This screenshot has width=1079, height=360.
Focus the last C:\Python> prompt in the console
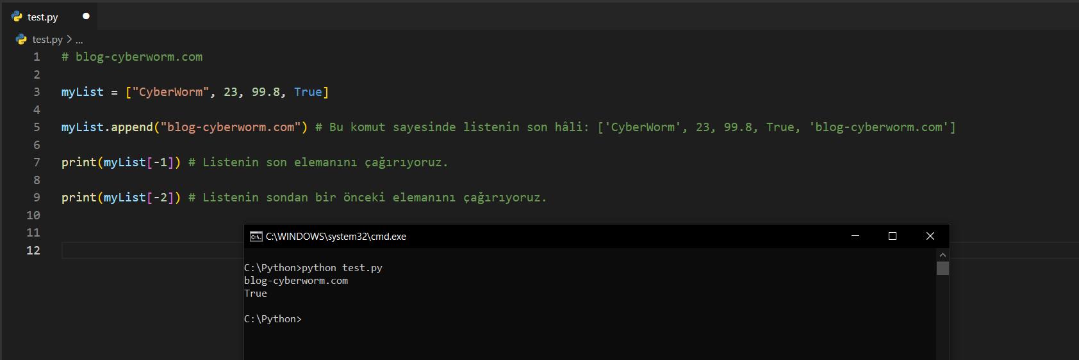273,319
